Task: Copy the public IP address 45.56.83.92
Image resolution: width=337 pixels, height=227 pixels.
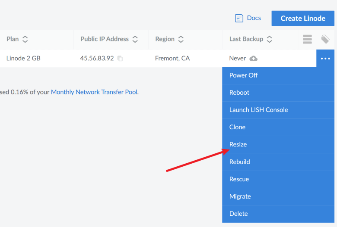Action: 120,59
